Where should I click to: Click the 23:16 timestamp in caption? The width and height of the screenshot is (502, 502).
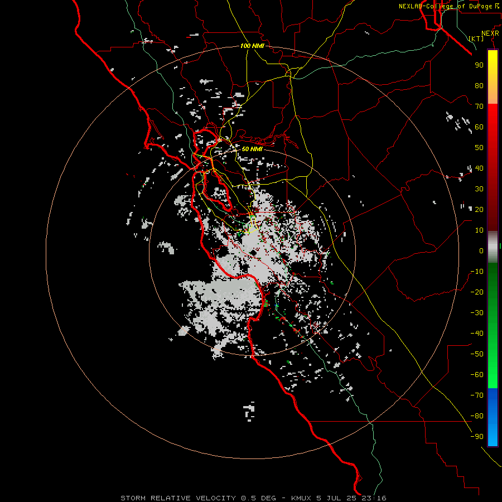(x=374, y=498)
